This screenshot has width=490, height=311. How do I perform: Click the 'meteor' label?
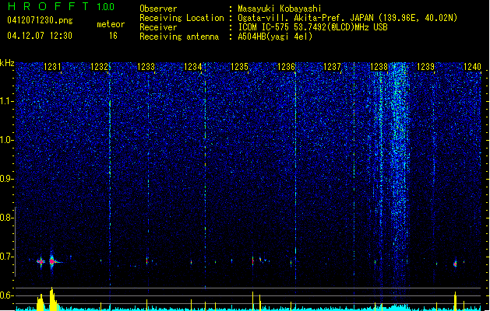(111, 24)
